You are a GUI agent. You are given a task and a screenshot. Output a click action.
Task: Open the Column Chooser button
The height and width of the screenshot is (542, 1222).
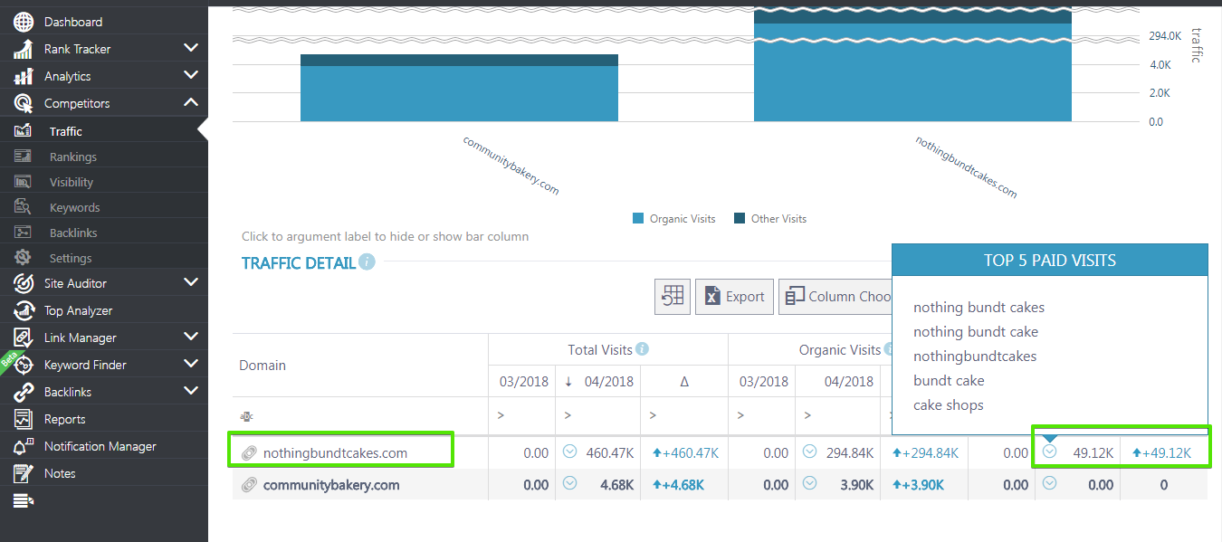pos(835,297)
